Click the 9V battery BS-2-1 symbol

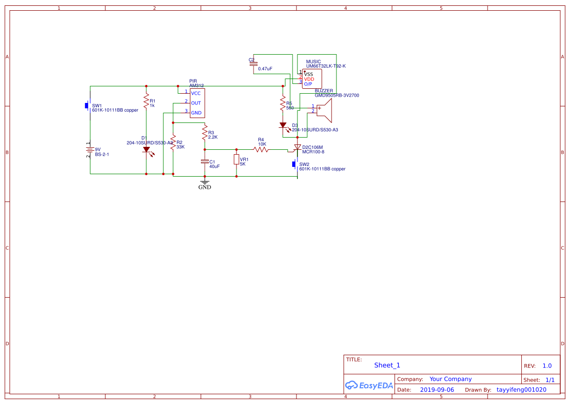(90, 149)
